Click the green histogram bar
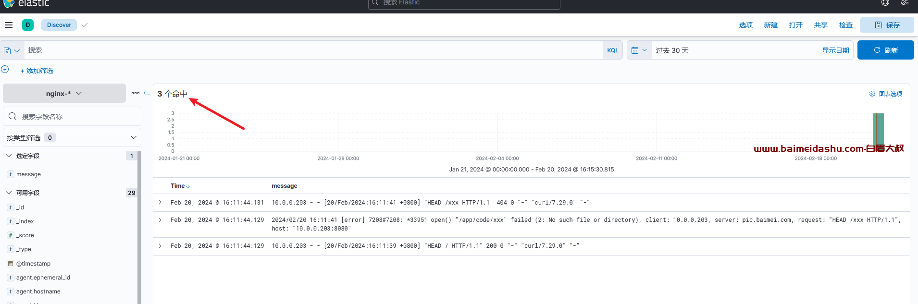Image resolution: width=918 pixels, height=304 pixels. pos(879,132)
